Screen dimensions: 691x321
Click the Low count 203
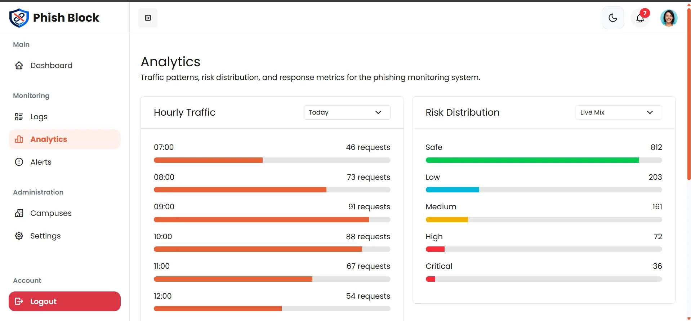(655, 177)
